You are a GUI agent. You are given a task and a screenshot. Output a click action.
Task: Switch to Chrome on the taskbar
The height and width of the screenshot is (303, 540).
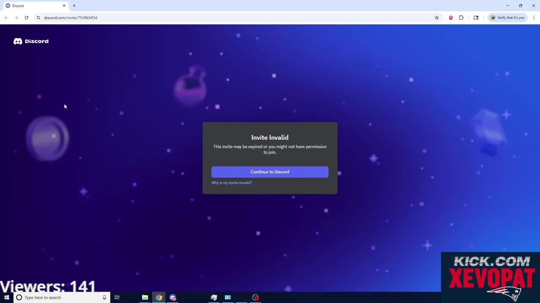[159, 298]
